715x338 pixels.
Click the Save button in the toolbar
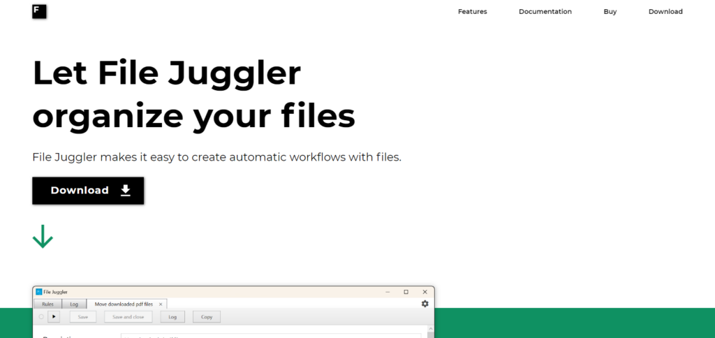point(82,317)
